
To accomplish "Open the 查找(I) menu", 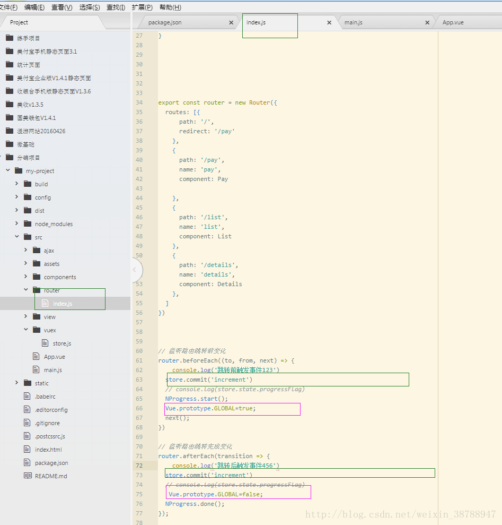I will pos(116,7).
